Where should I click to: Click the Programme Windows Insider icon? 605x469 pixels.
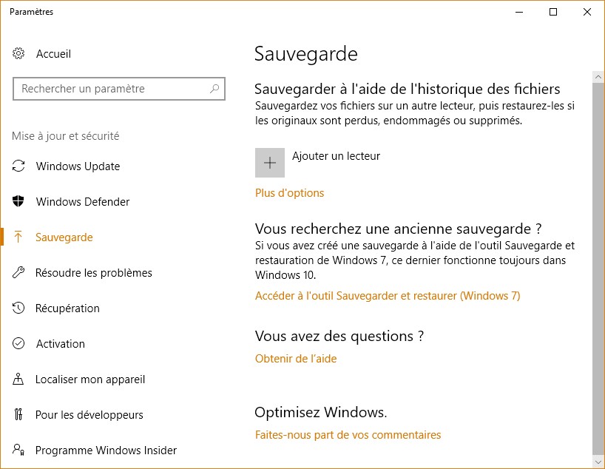[x=19, y=451]
